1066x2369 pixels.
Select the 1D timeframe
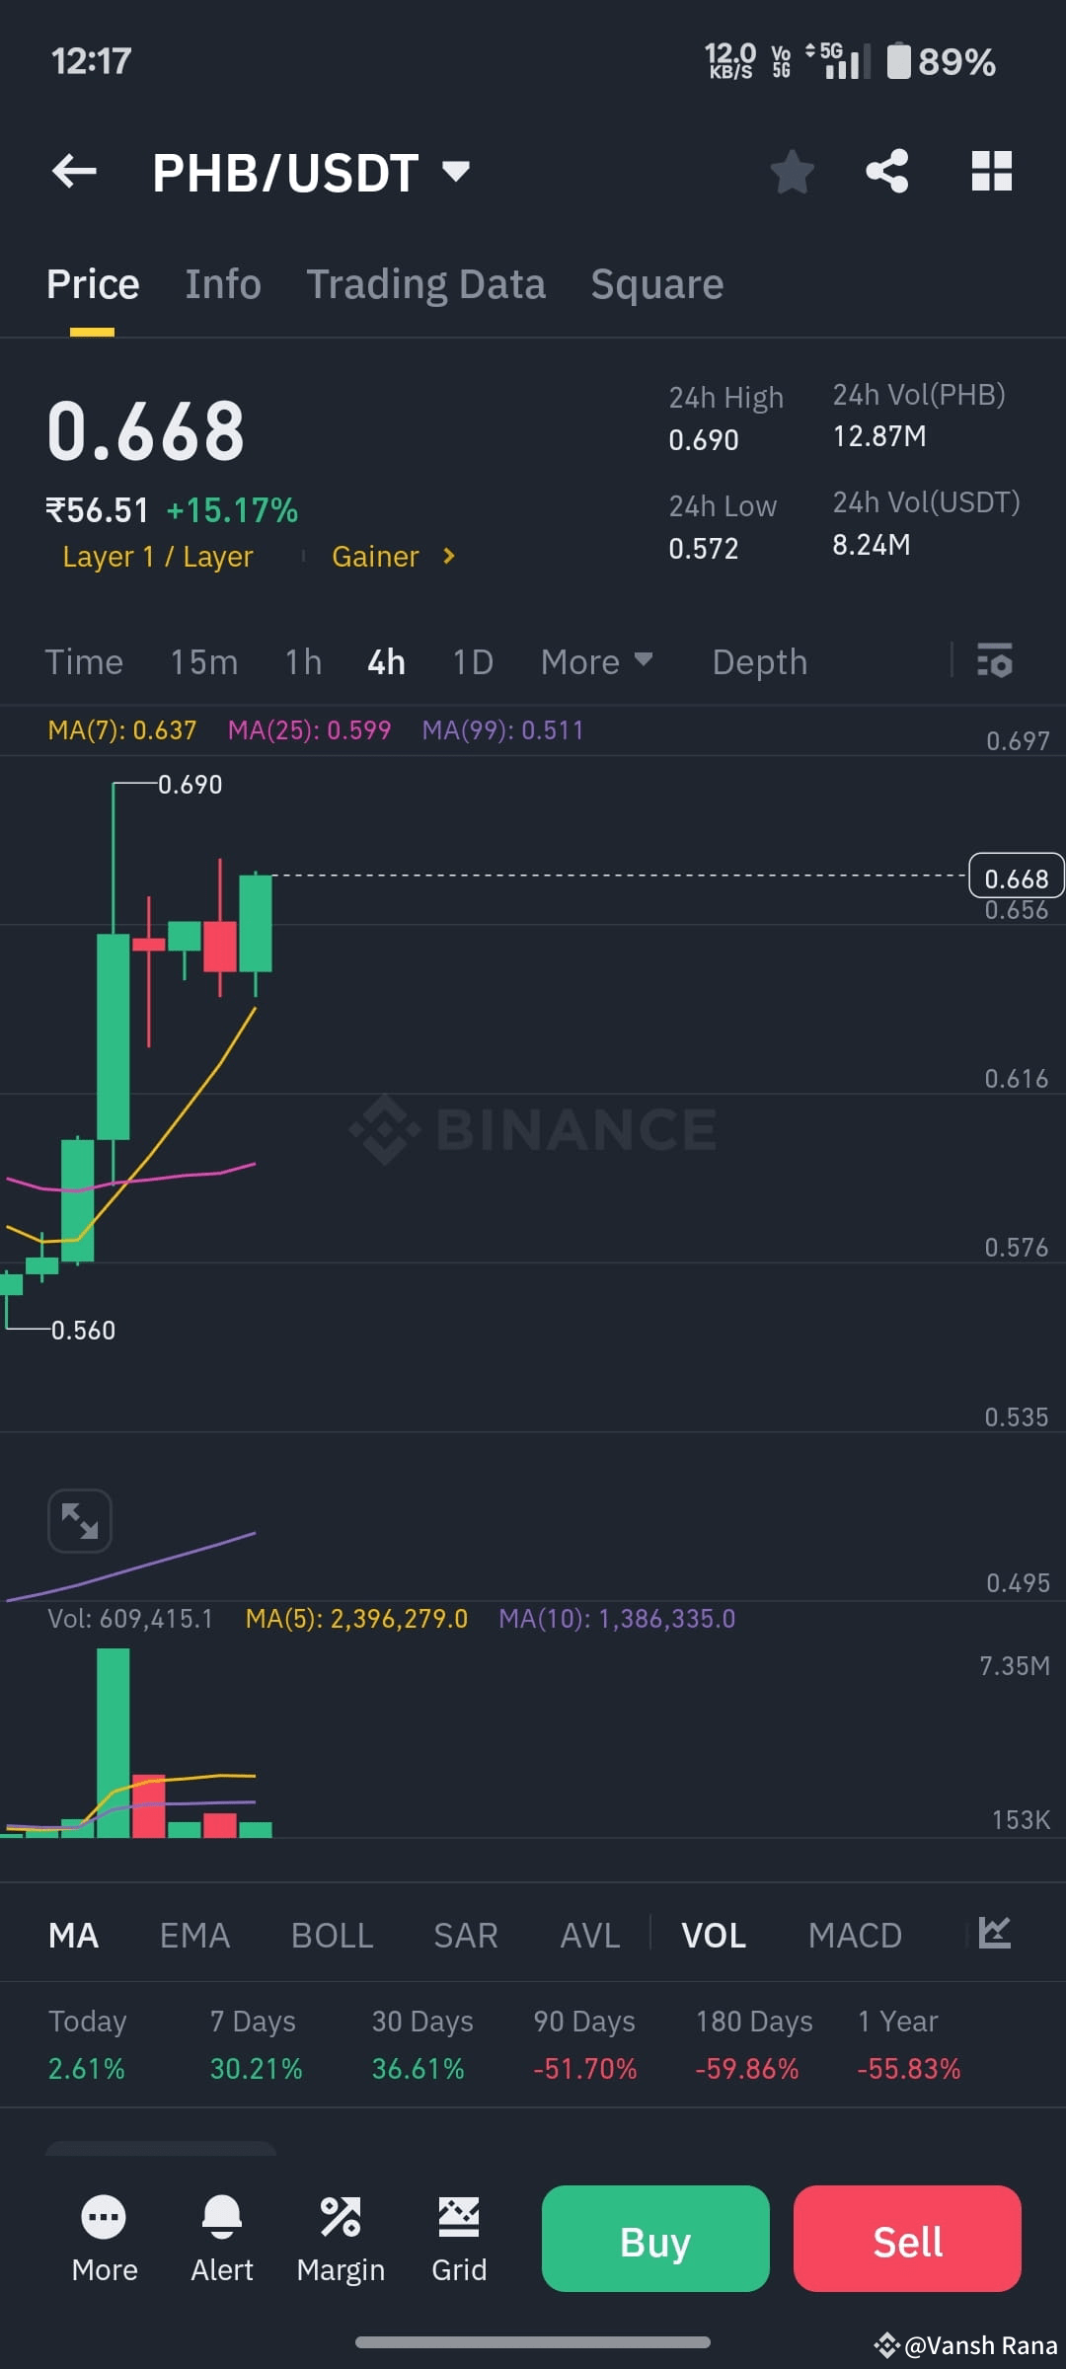(472, 661)
